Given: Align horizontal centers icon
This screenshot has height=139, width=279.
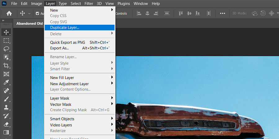Looking at the screenshot, I should (147, 13).
